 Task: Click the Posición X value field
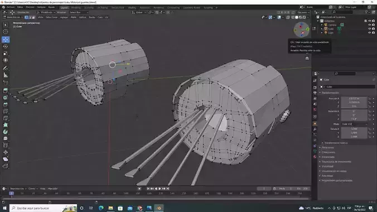[354, 98]
